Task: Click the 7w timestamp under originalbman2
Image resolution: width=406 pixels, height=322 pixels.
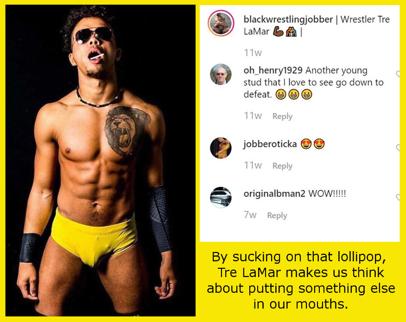Action: (250, 215)
